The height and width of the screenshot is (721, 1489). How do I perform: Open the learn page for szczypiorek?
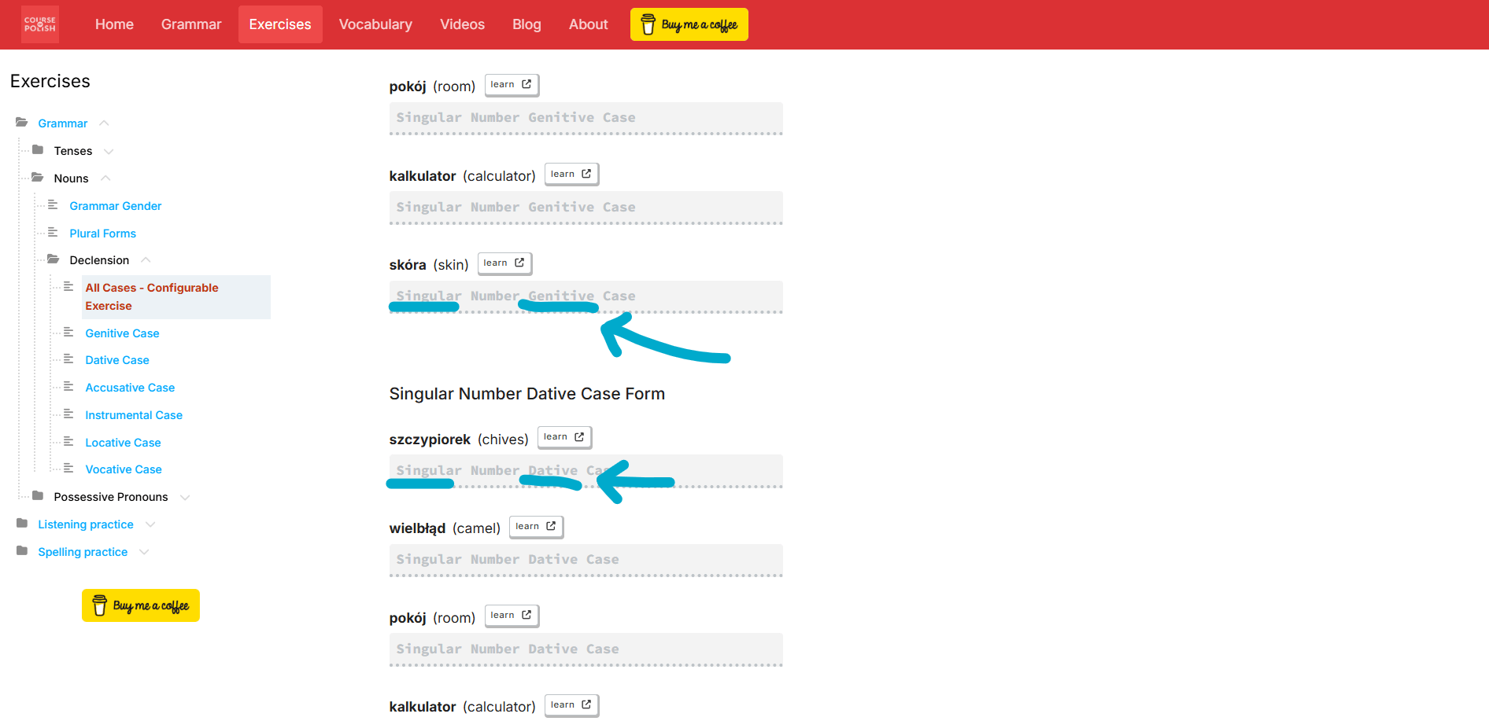point(564,437)
